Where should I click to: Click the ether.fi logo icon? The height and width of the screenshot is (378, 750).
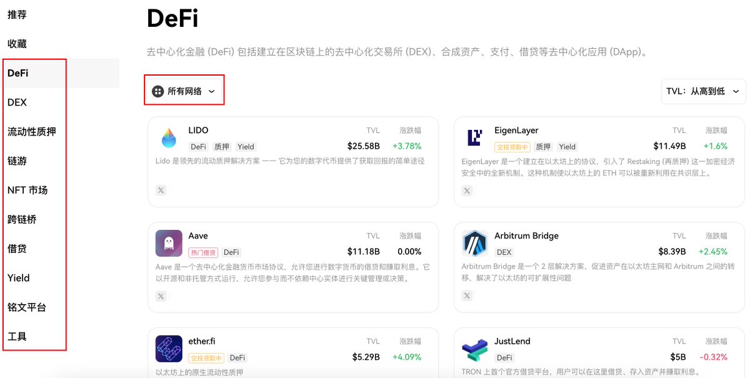click(169, 349)
